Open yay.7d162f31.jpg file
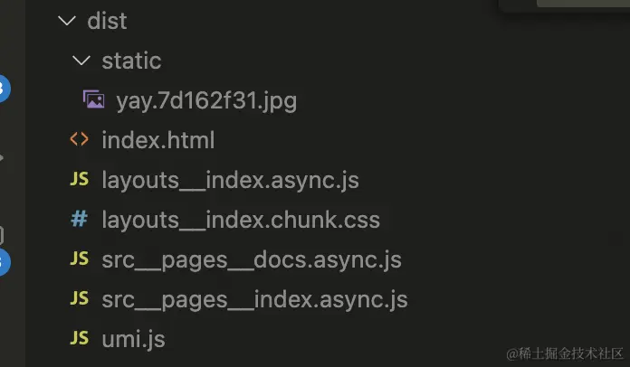The image size is (630, 367). [206, 100]
